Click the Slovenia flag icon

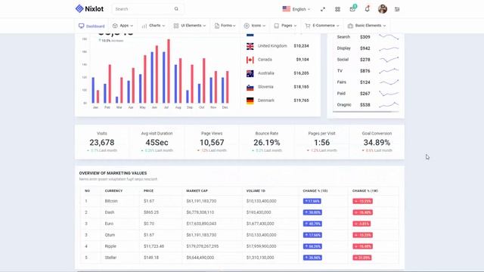250,87
